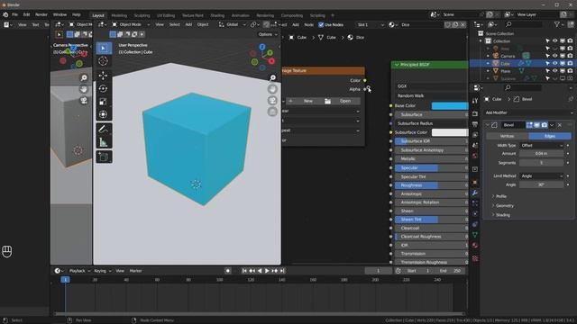Open the Window menu
The width and height of the screenshot is (577, 324).
[60, 14]
